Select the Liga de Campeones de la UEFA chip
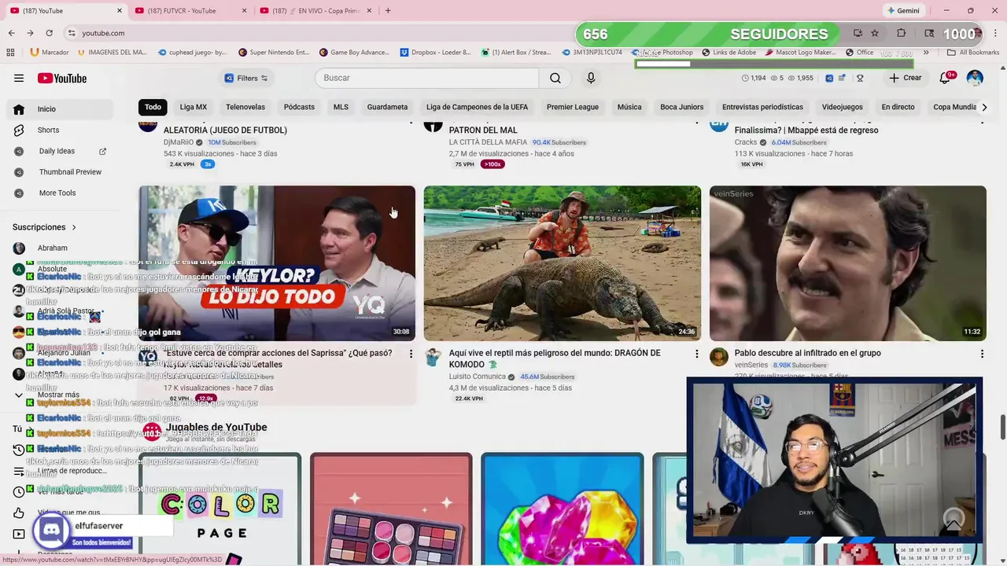 pyautogui.click(x=478, y=107)
